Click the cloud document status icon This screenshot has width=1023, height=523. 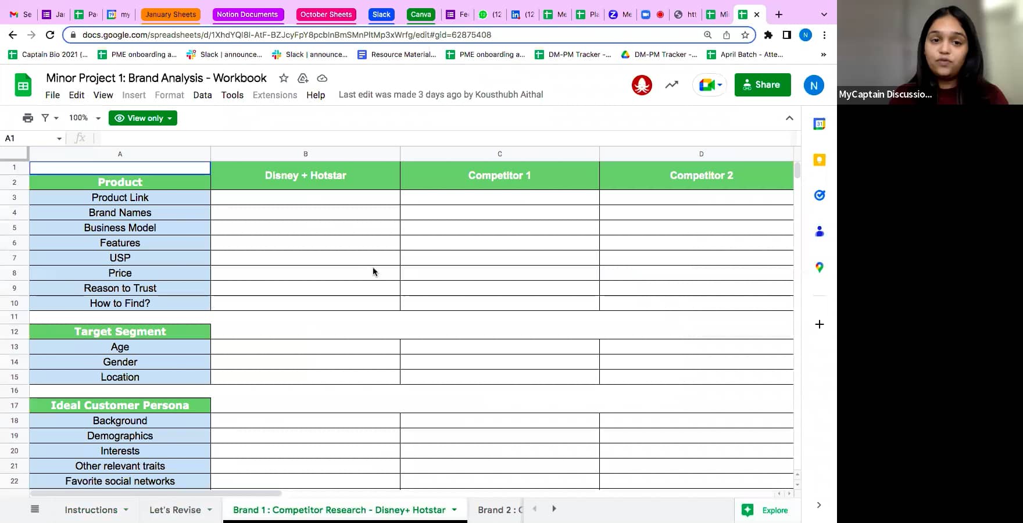pyautogui.click(x=322, y=78)
